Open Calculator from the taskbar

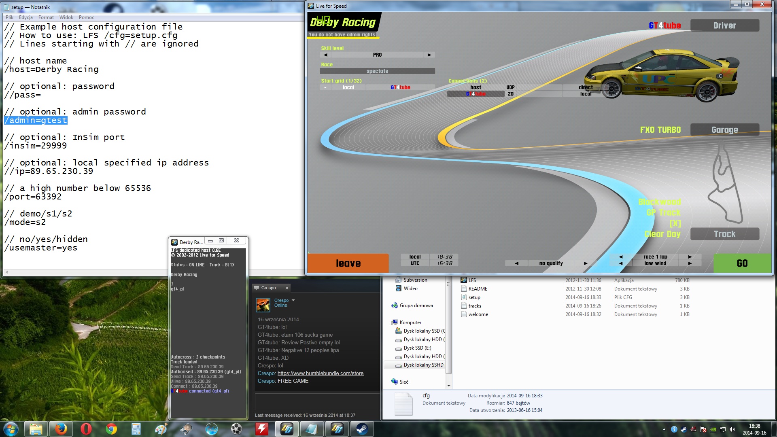136,429
